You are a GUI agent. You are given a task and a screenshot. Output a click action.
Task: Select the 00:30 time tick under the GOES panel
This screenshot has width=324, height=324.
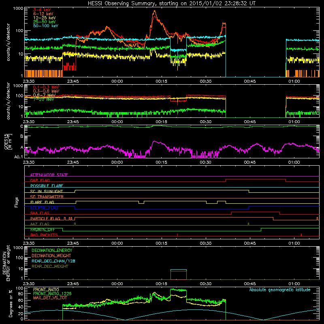[x=205, y=162]
